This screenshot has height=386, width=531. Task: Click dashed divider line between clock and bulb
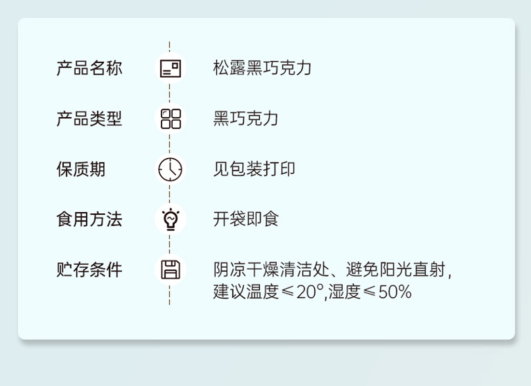(x=169, y=194)
